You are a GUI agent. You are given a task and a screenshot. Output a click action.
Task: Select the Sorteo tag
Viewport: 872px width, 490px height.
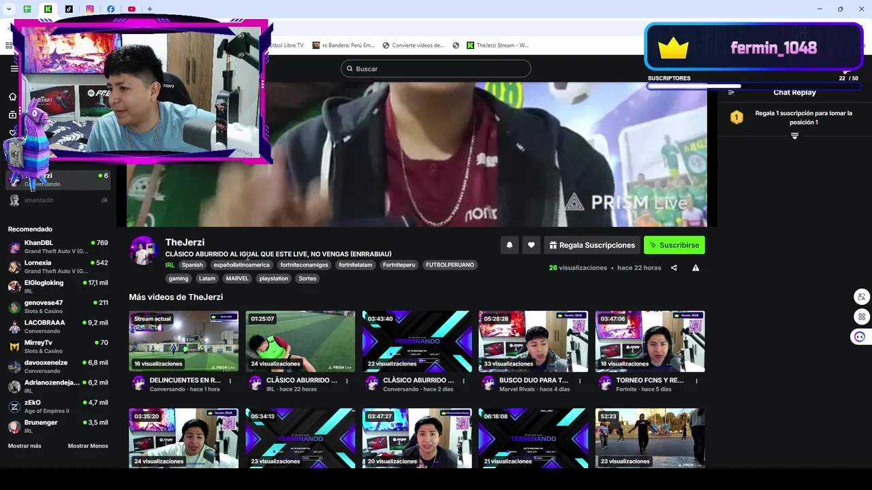pyautogui.click(x=307, y=278)
